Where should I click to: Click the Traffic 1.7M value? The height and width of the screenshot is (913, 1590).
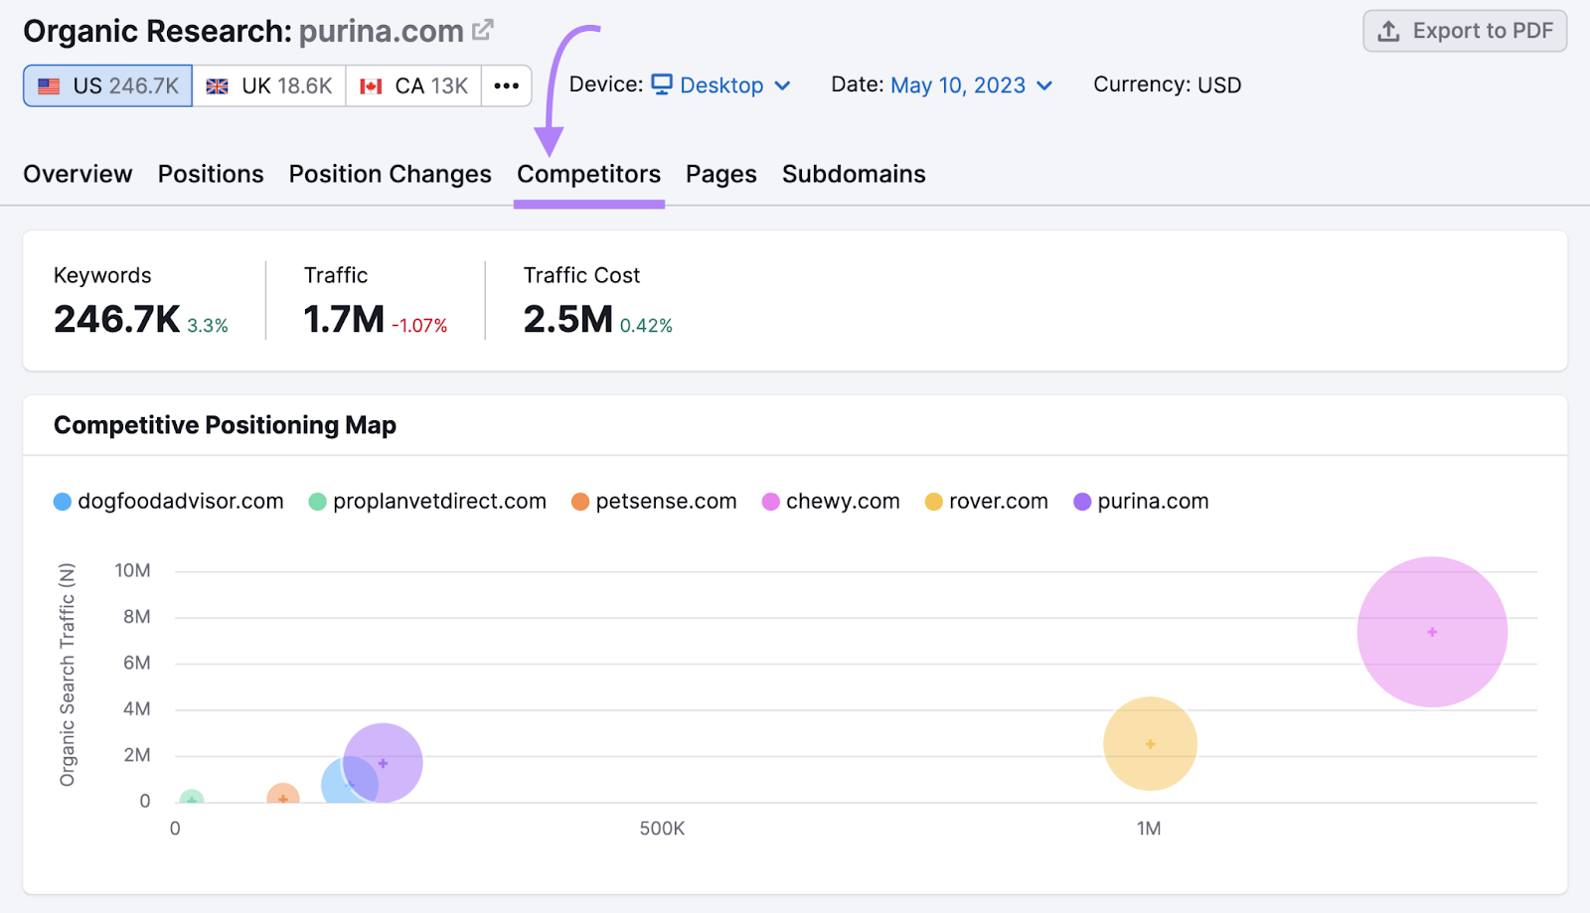point(344,320)
